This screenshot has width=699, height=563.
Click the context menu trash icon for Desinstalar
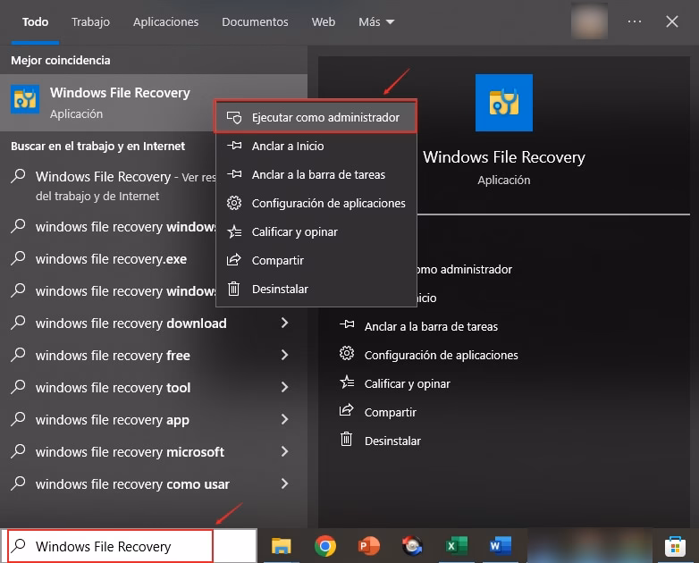pyautogui.click(x=234, y=289)
